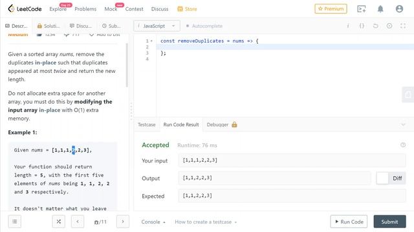Pick a random problem shuffle icon
The height and width of the screenshot is (232, 414).
tap(59, 222)
